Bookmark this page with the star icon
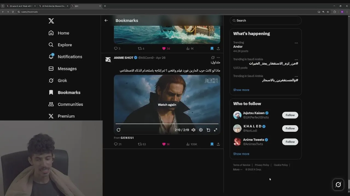 click(328, 12)
